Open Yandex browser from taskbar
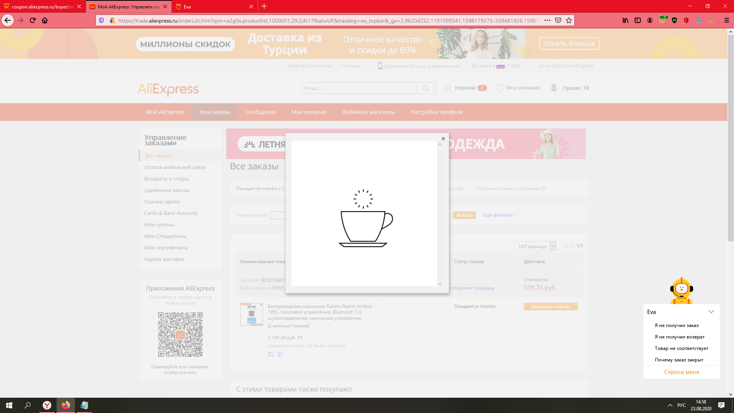Image resolution: width=734 pixels, height=413 pixels. coord(47,405)
